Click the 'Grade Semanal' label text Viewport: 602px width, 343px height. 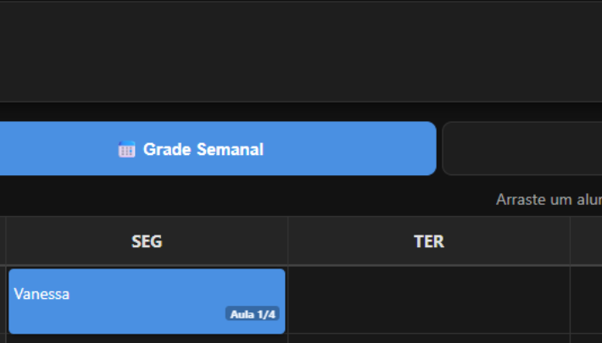point(203,150)
